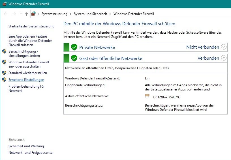Viewport: 231px width, 160px height.
Task: Click the shield icon beside Standard wiederherstellen
Action: click(x=4, y=73)
